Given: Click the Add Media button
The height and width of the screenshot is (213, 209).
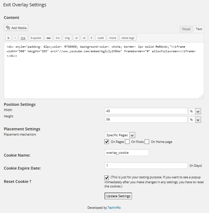Looking at the screenshot, I should 16,28.
